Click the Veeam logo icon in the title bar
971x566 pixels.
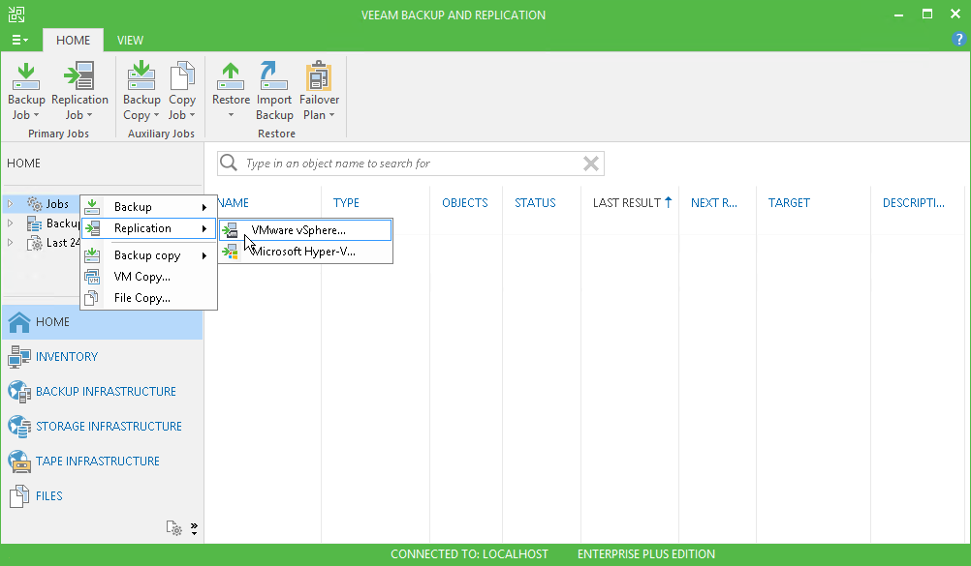(x=16, y=15)
